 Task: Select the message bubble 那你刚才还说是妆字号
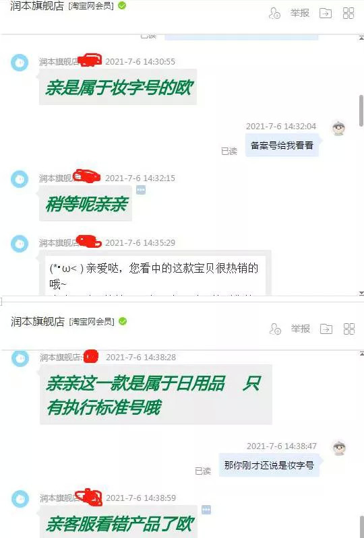pos(269,465)
